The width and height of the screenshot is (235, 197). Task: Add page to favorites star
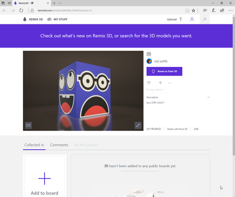click(193, 11)
